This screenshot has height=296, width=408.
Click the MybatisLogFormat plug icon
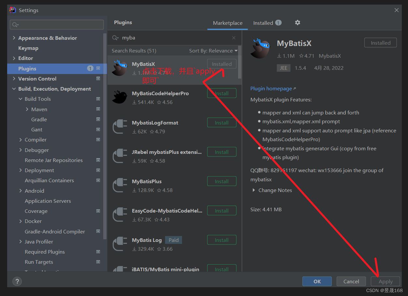coord(120,126)
